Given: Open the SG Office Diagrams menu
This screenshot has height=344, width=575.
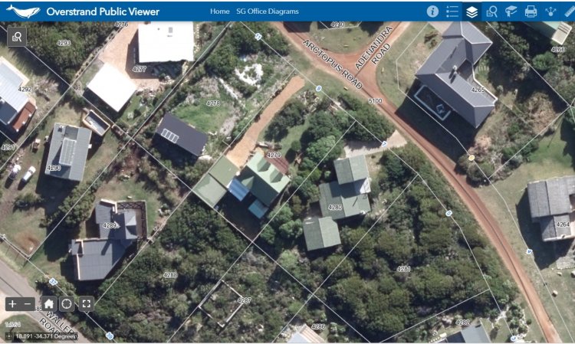Looking at the screenshot, I should [268, 11].
